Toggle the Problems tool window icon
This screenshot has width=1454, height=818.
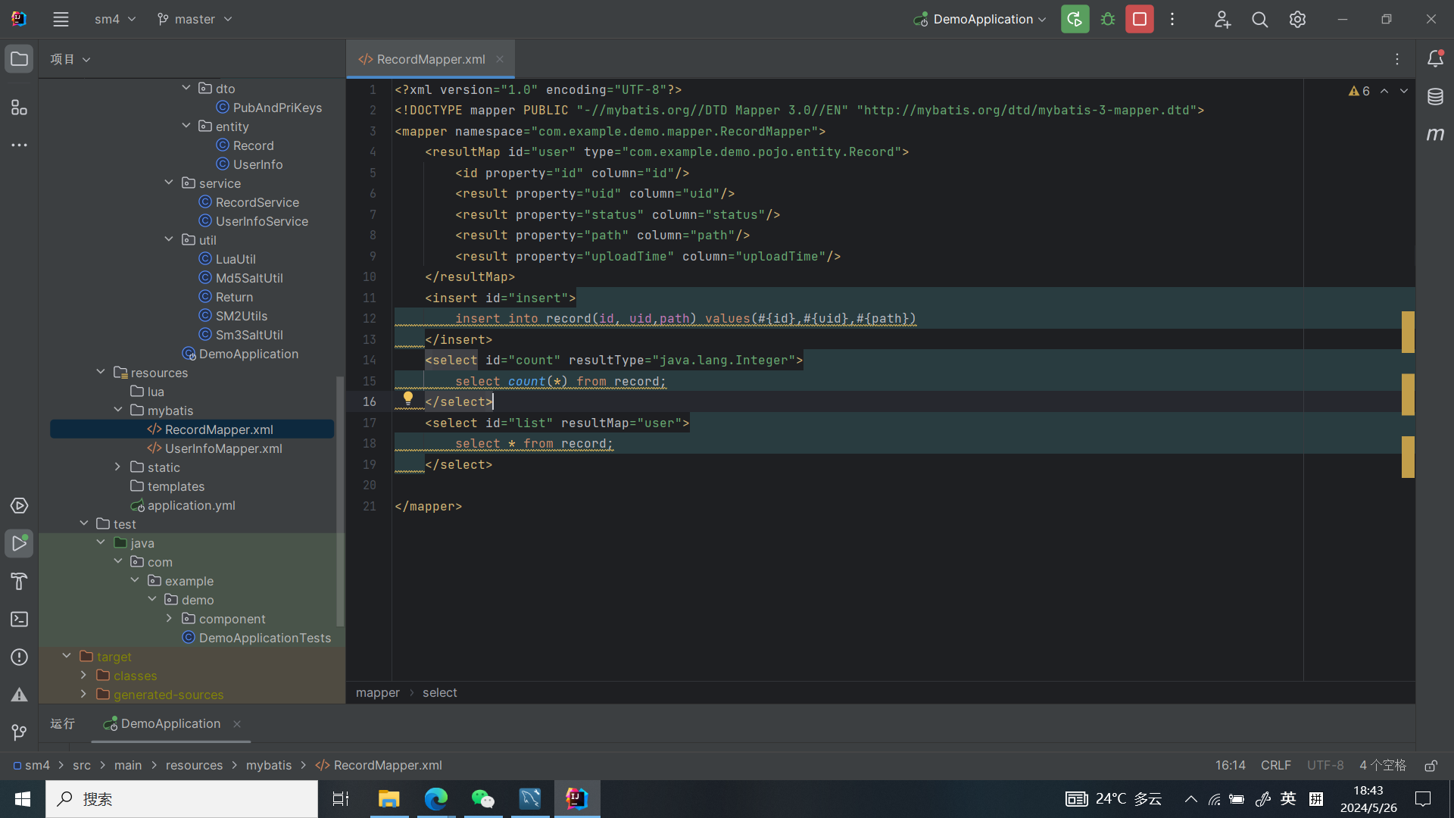[x=20, y=657]
